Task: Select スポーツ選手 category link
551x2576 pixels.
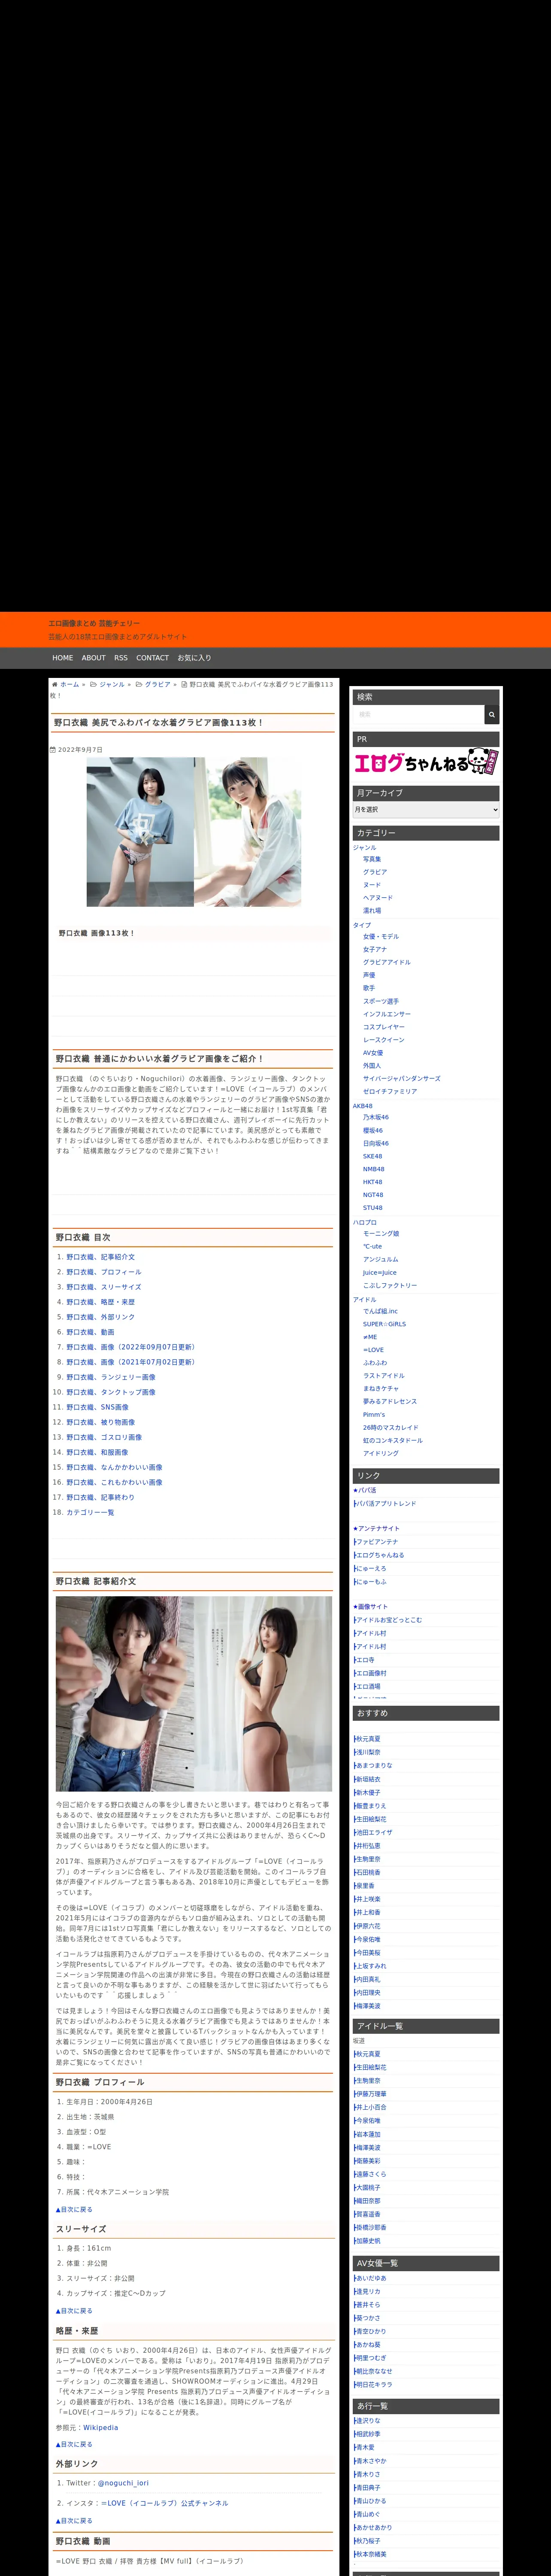Action: [x=381, y=1001]
